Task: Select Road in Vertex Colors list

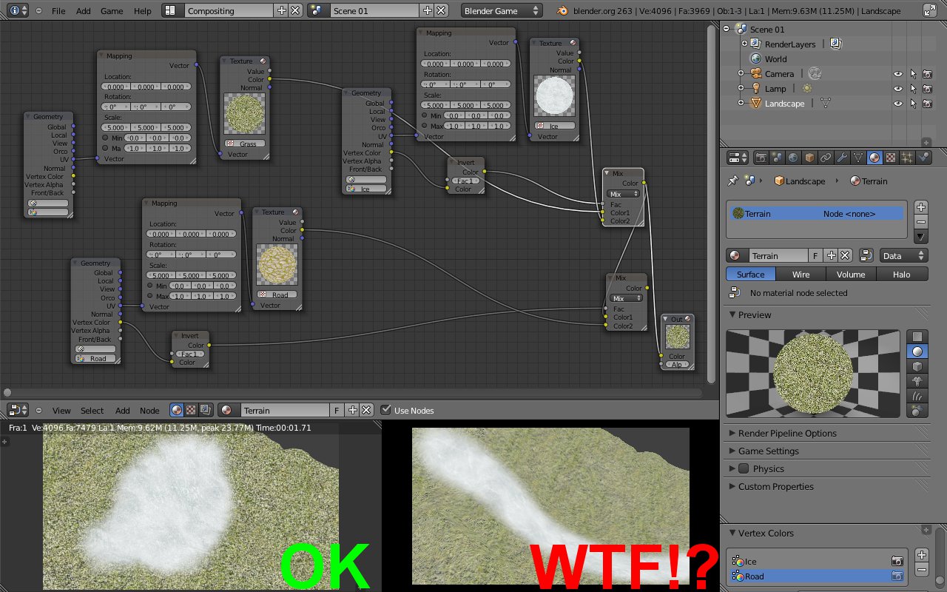Action: point(817,576)
